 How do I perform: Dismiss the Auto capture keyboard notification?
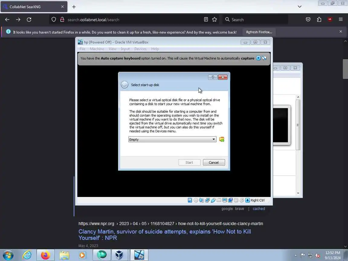point(258,58)
